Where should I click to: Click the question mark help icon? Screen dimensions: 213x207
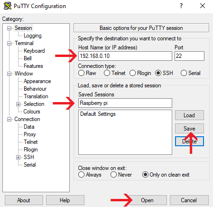coord(181,6)
